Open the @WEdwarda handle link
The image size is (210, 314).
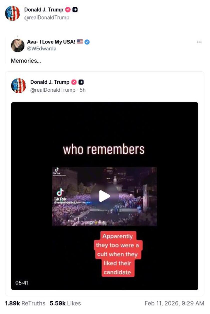42,49
